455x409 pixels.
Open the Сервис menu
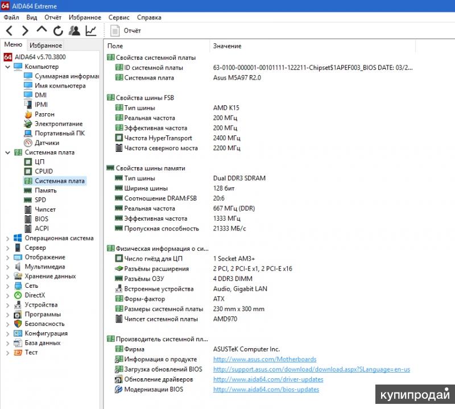point(119,18)
